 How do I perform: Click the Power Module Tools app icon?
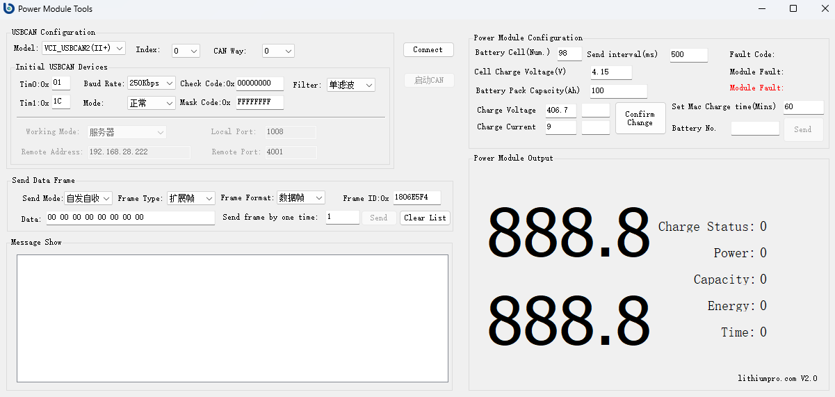9,8
